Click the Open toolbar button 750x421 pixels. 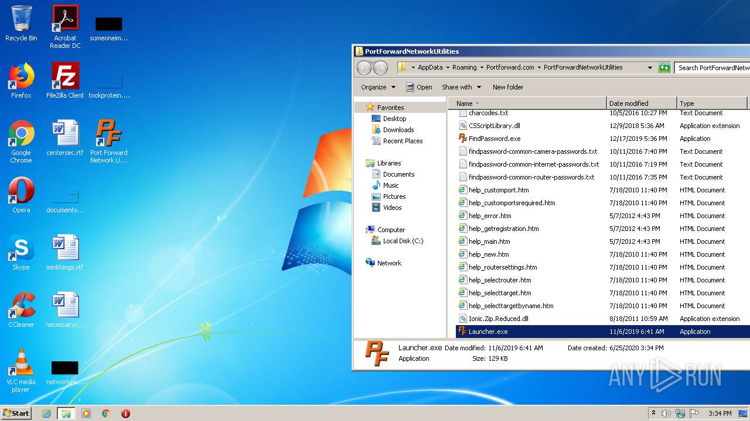[419, 87]
